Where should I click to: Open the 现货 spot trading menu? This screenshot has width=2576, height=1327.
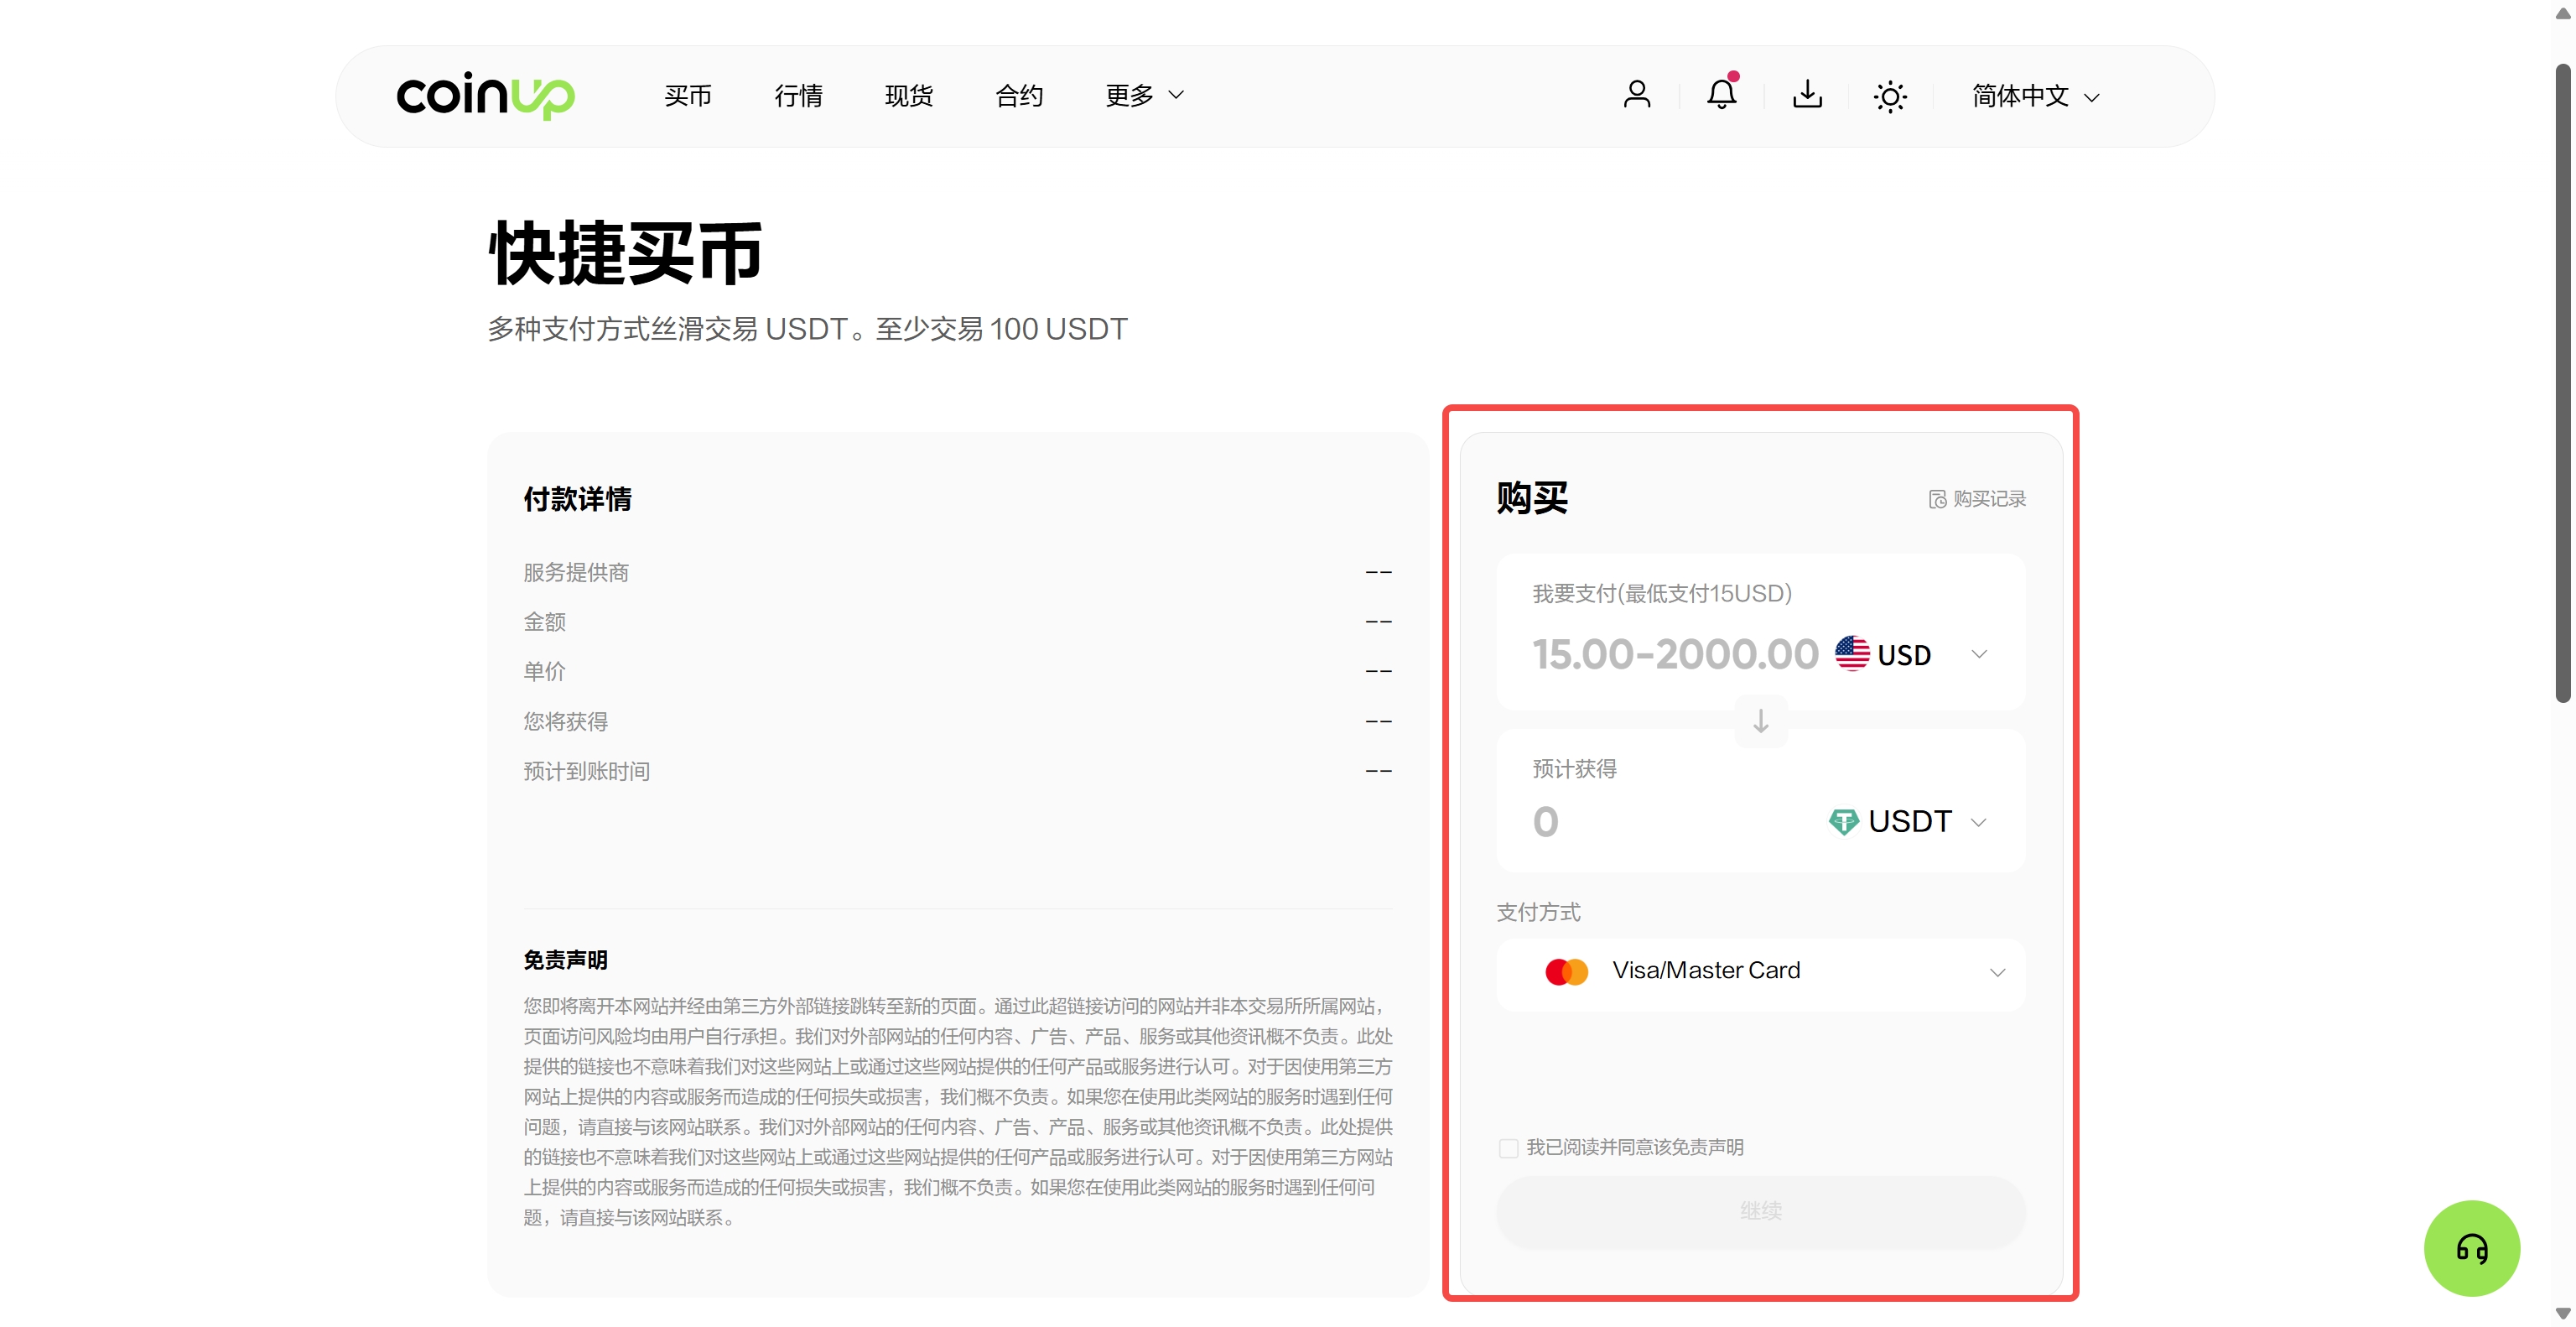pos(908,96)
